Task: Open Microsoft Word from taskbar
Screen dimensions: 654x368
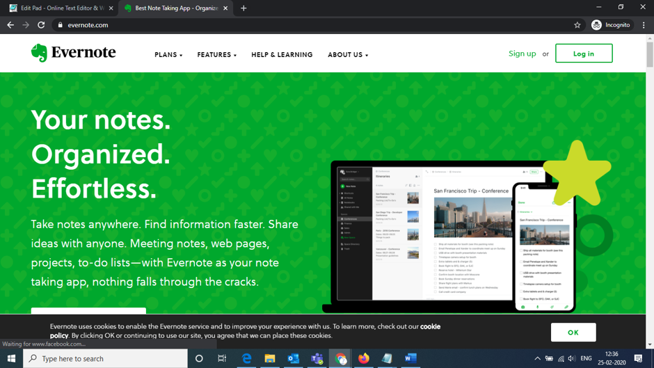Action: pyautogui.click(x=410, y=358)
